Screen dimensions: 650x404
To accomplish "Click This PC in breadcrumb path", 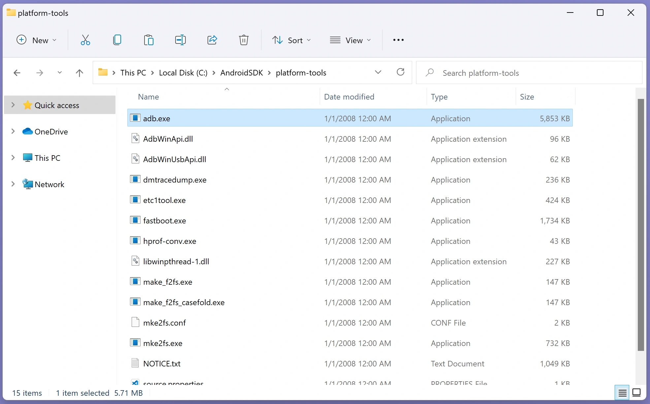I will coord(133,73).
